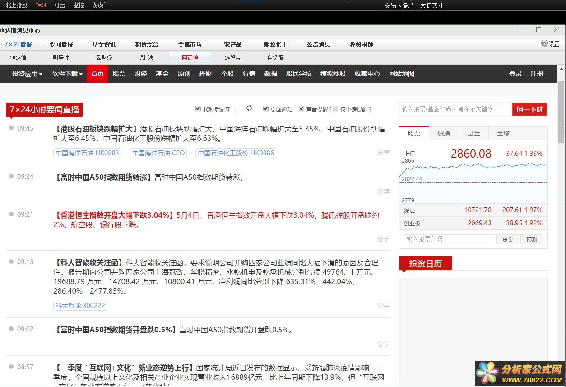
Task: Expand the 软件下载 dropdown menu
Action: point(67,74)
